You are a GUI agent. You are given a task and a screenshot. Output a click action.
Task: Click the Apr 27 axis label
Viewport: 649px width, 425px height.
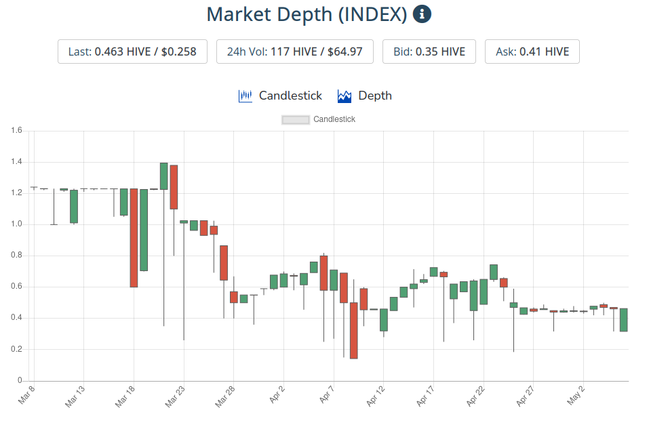click(526, 396)
